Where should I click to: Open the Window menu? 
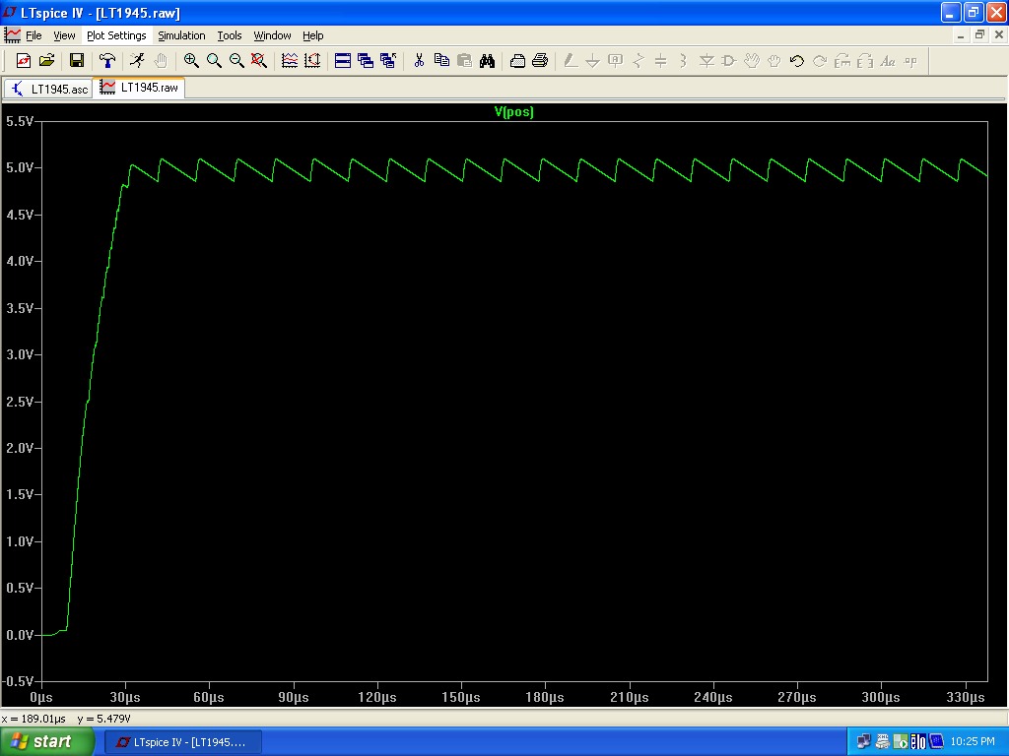272,35
